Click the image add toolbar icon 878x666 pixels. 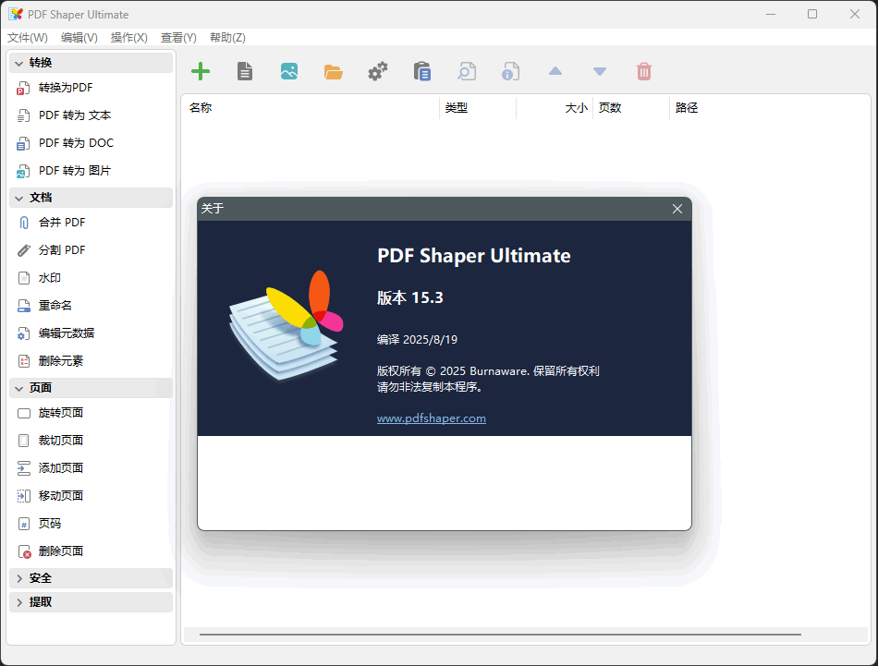click(288, 71)
